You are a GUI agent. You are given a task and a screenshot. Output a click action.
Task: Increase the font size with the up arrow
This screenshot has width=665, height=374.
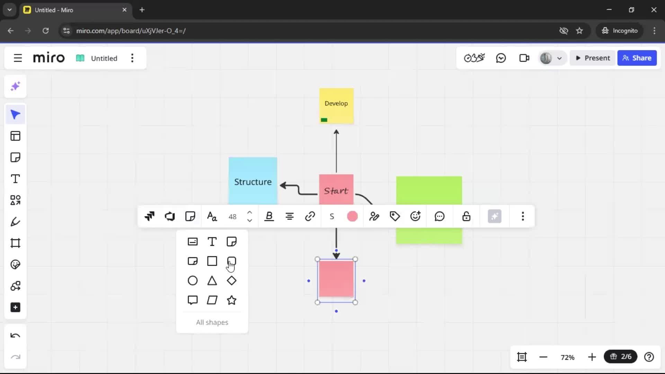click(x=249, y=212)
